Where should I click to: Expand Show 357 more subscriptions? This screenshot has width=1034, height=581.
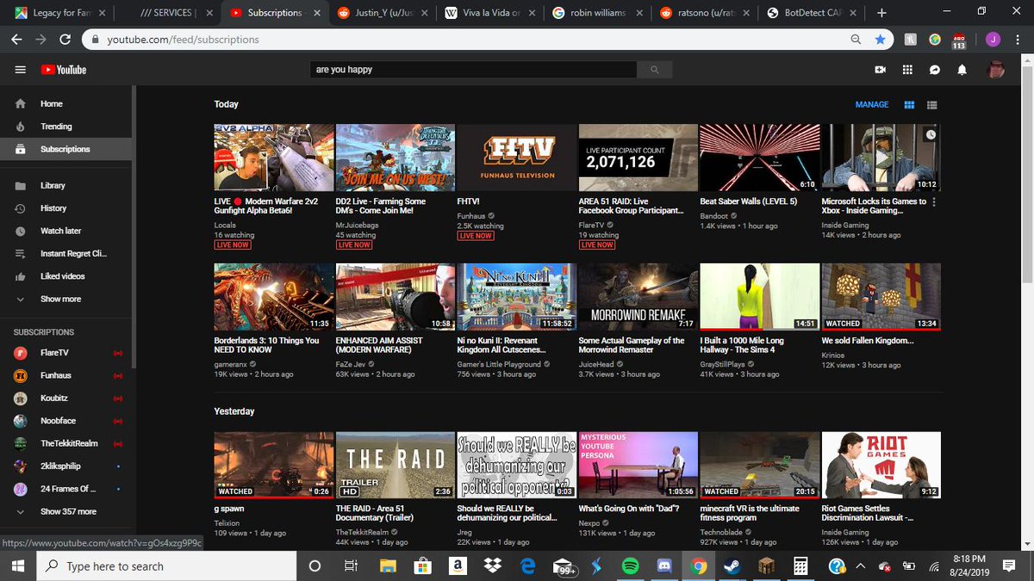pos(66,511)
